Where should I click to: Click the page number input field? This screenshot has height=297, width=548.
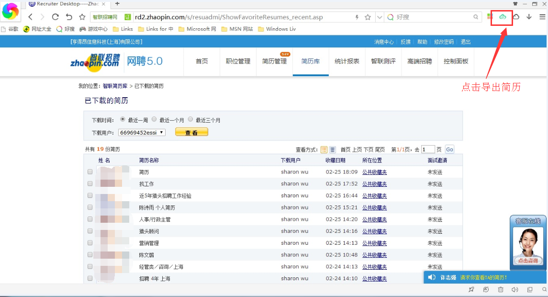[x=427, y=149]
